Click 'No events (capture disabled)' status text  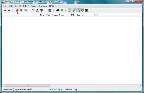pyautogui.click(x=17, y=89)
